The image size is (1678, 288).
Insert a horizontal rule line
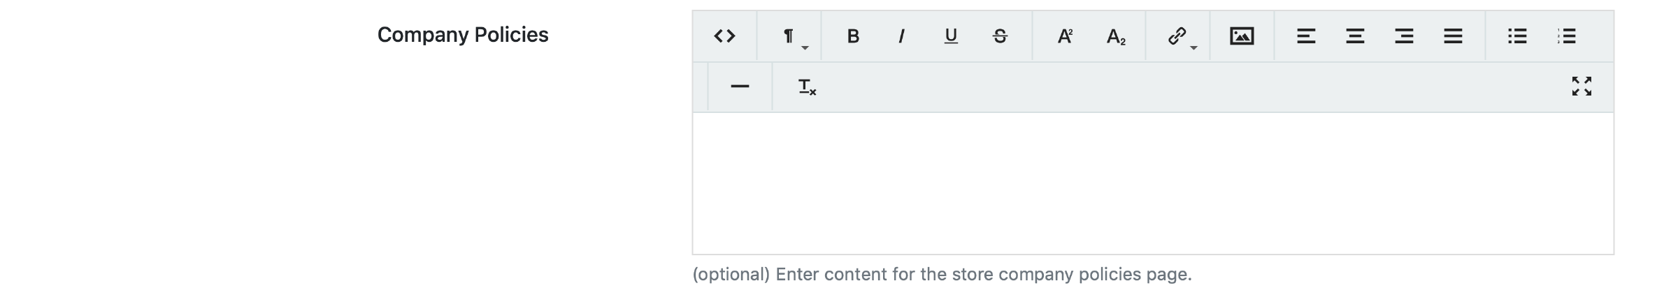740,86
